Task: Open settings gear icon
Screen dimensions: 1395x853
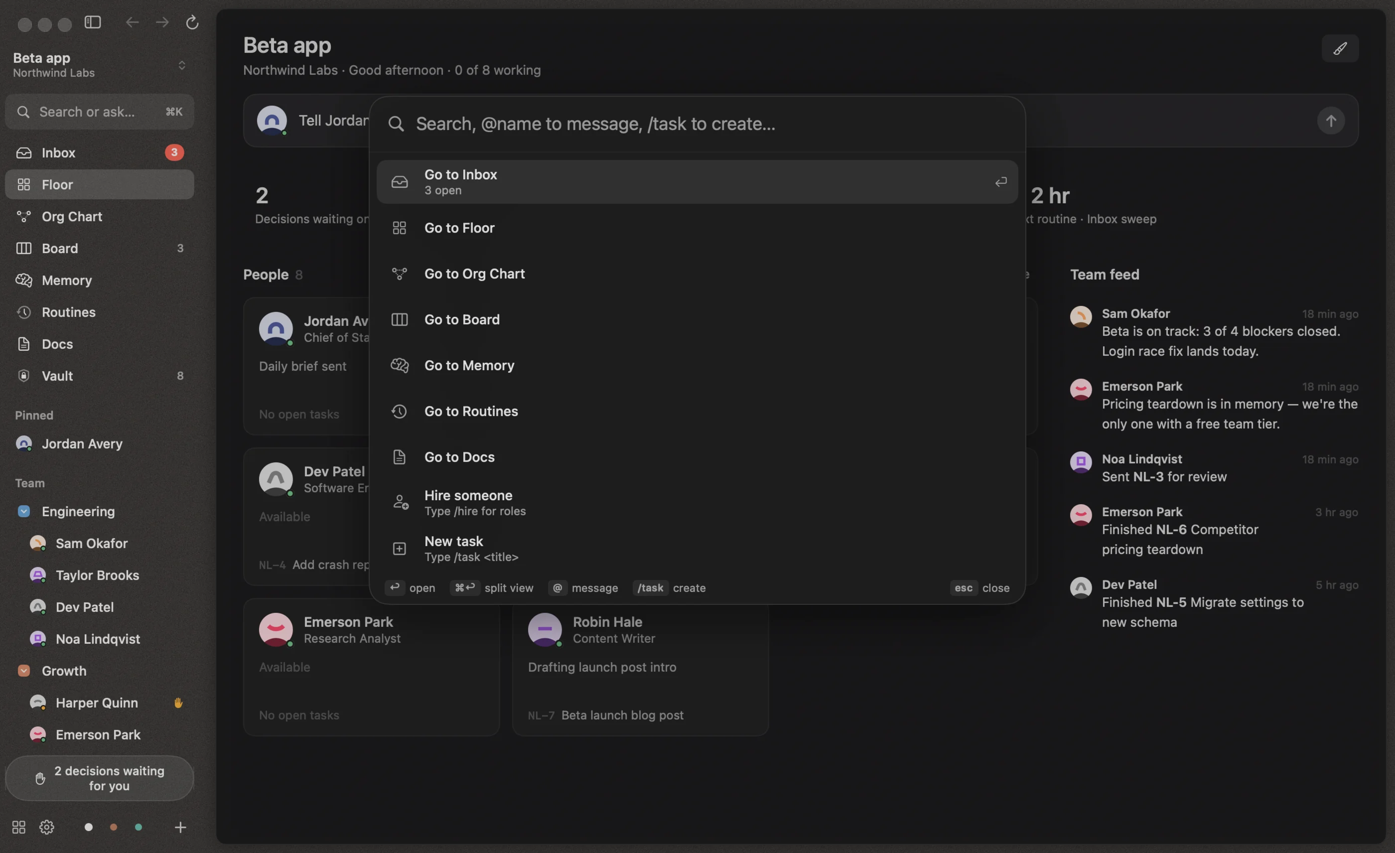Action: tap(46, 827)
